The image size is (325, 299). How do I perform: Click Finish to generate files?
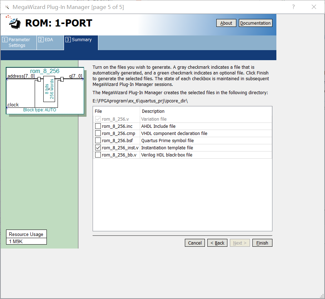262,243
